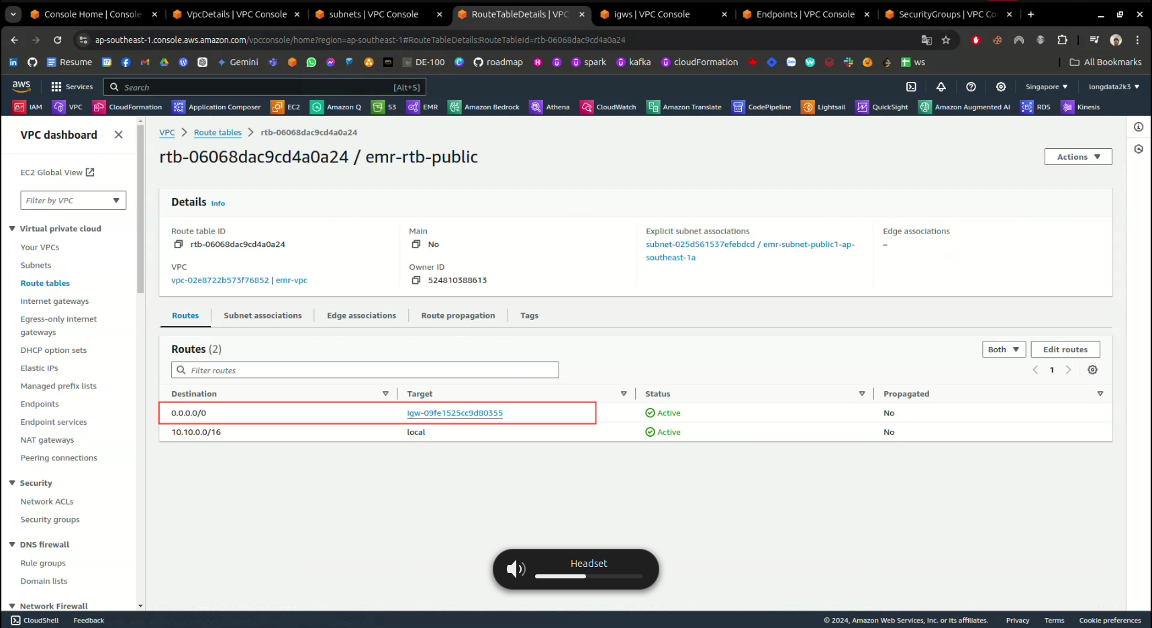Copy the route table ID with the copy icon
The height and width of the screenshot is (628, 1152).
[x=179, y=244]
